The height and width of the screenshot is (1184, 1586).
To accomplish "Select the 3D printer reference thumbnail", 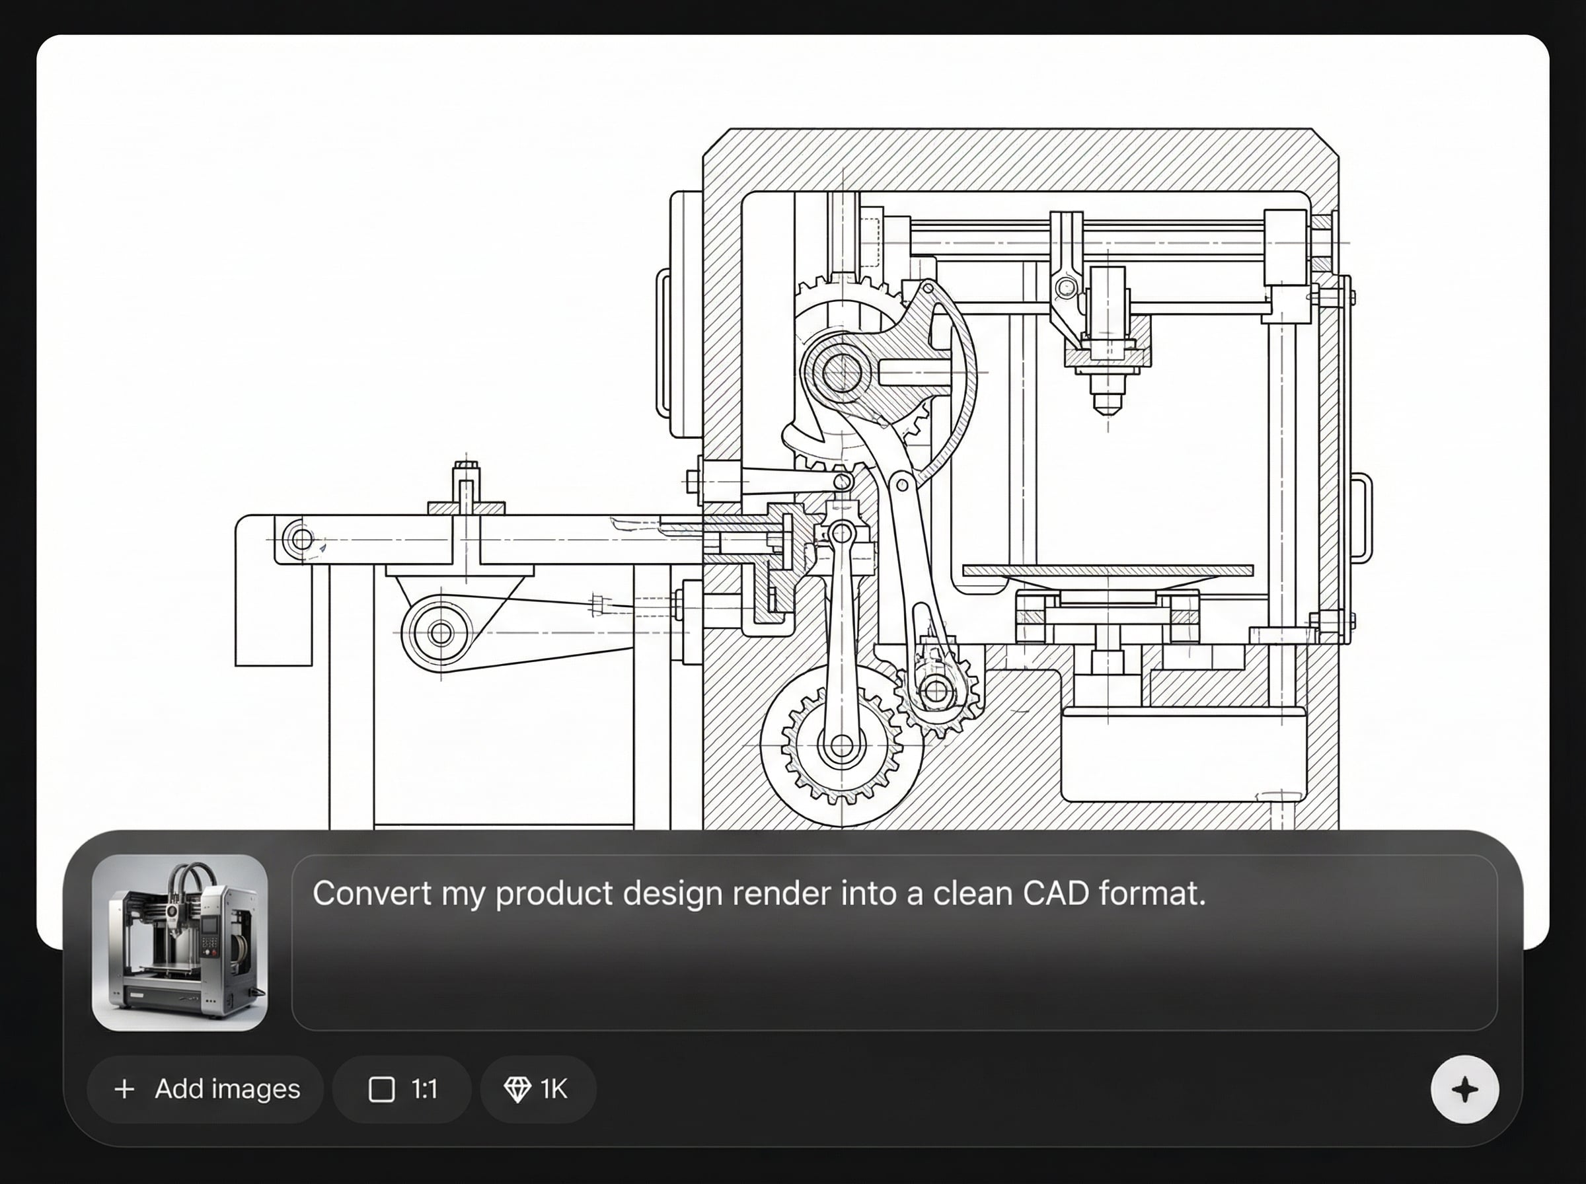I will 180,942.
